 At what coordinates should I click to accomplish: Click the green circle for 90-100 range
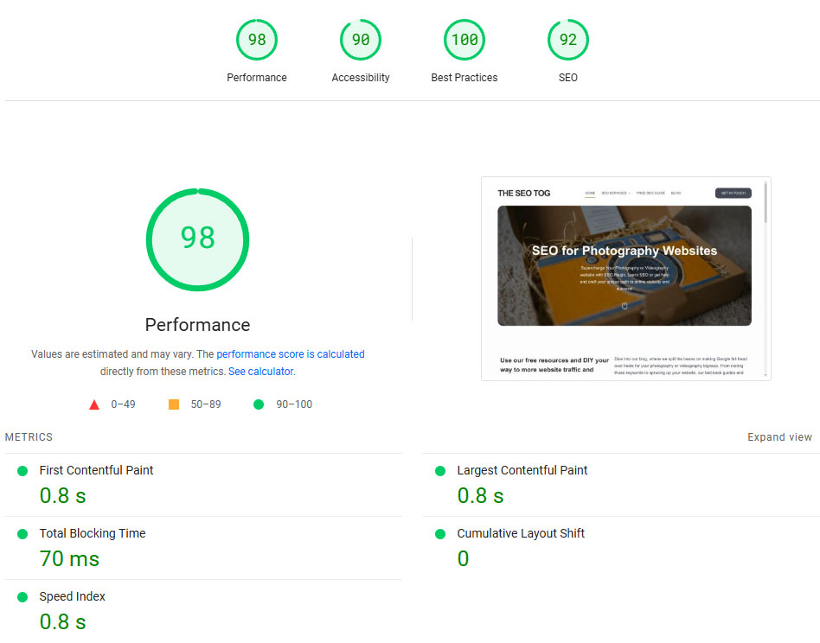258,404
